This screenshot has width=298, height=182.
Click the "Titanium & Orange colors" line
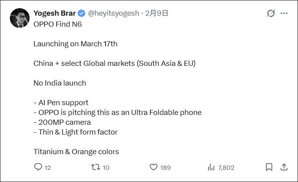click(76, 151)
